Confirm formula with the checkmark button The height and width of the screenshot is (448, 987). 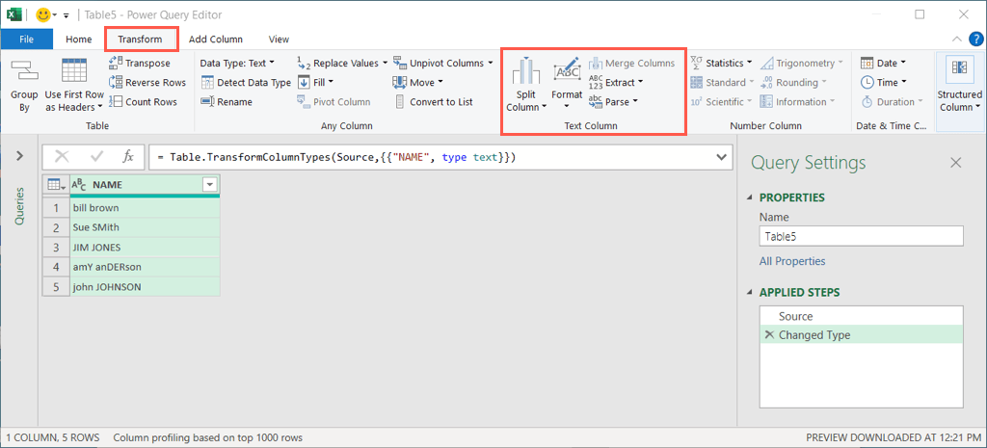[96, 157]
